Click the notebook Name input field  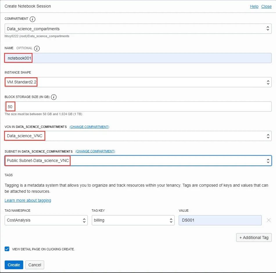pyautogui.click(x=138, y=58)
